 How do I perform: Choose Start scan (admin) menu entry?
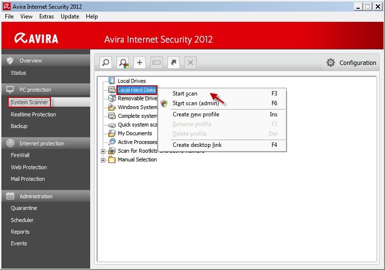click(x=195, y=103)
